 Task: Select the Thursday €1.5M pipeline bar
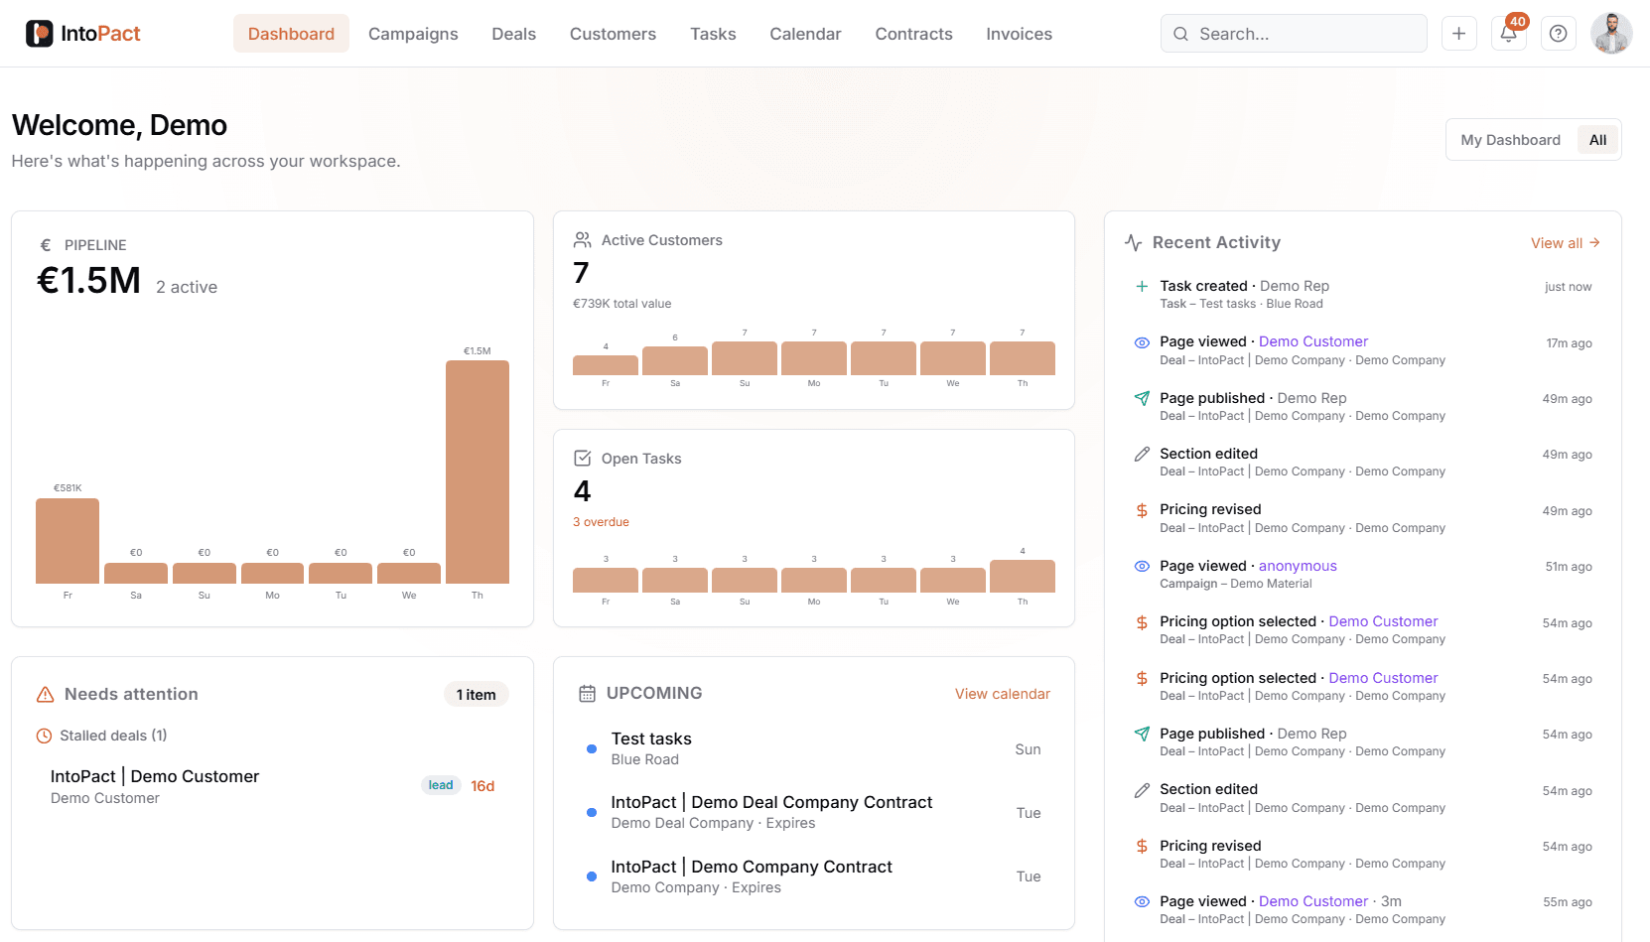click(x=477, y=471)
